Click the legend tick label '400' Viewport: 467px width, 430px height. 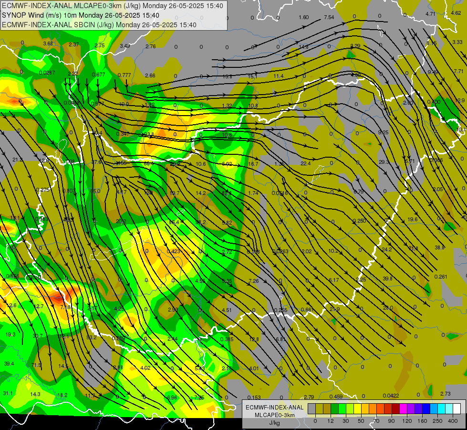[x=453, y=421]
